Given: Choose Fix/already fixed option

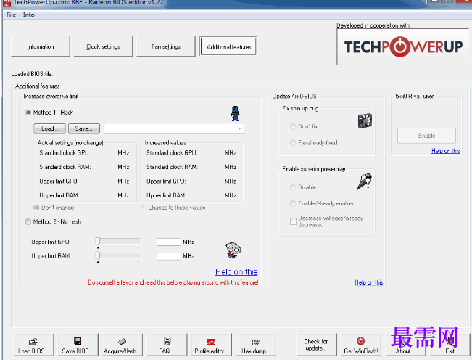Looking at the screenshot, I should coord(293,143).
